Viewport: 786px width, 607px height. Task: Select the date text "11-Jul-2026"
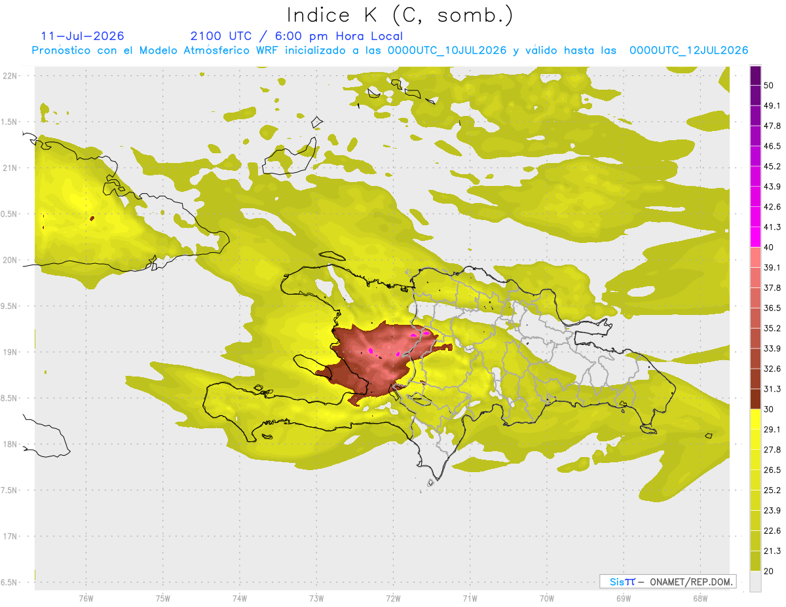tap(82, 36)
